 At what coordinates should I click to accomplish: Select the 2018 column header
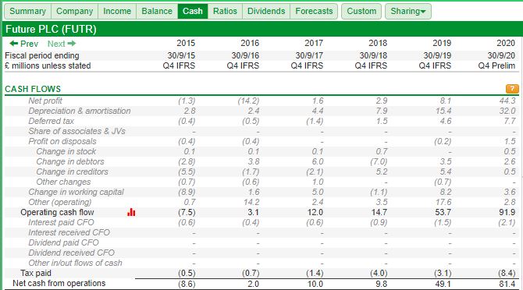pos(378,43)
